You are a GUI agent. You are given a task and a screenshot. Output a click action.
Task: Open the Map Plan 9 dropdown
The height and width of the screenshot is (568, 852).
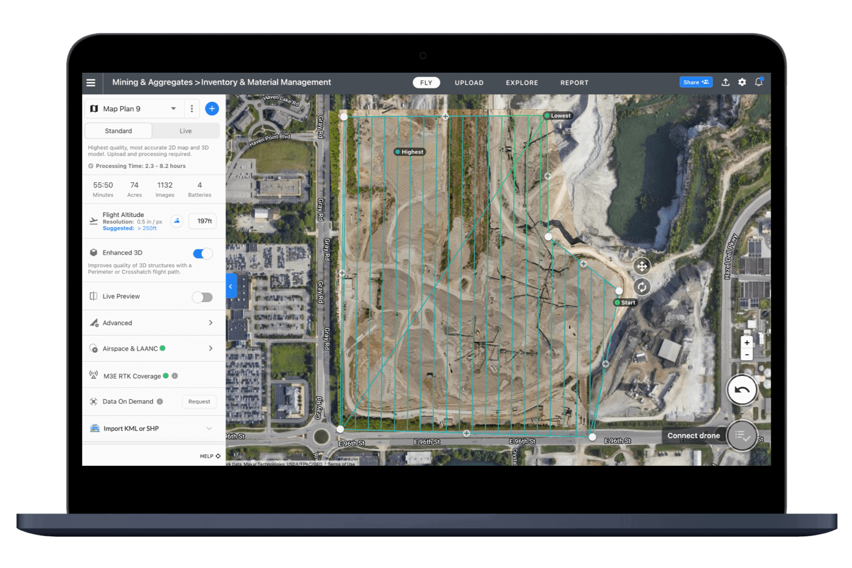[x=136, y=108]
